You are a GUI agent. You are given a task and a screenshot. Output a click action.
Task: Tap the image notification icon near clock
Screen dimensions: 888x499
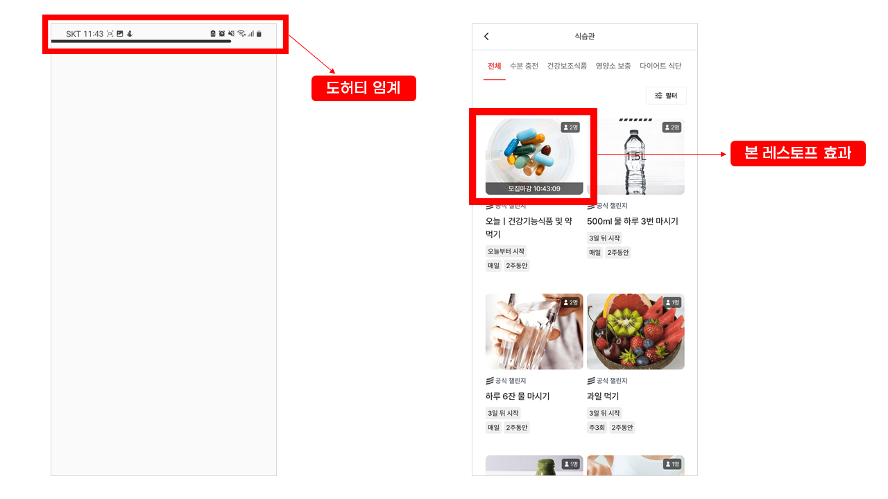click(x=119, y=33)
